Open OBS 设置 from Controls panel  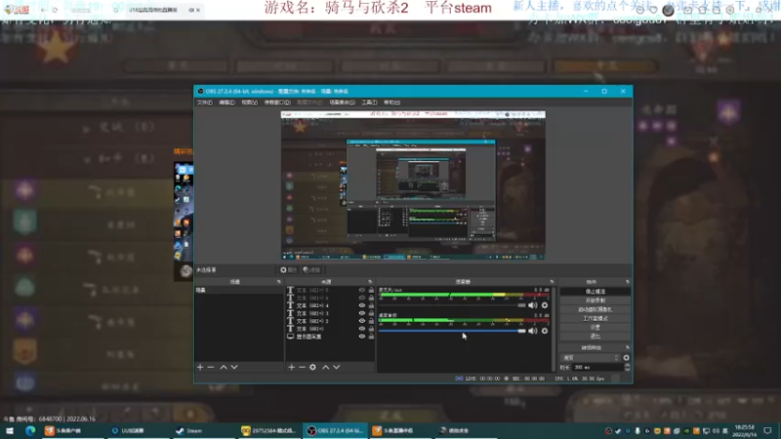(x=596, y=328)
